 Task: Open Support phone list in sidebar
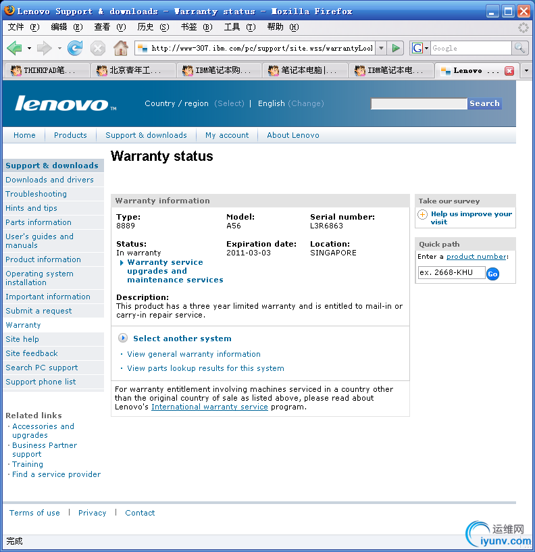(41, 382)
